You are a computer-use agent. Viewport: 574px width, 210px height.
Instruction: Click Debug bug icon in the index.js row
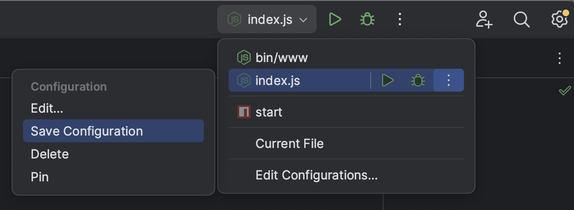click(x=418, y=81)
